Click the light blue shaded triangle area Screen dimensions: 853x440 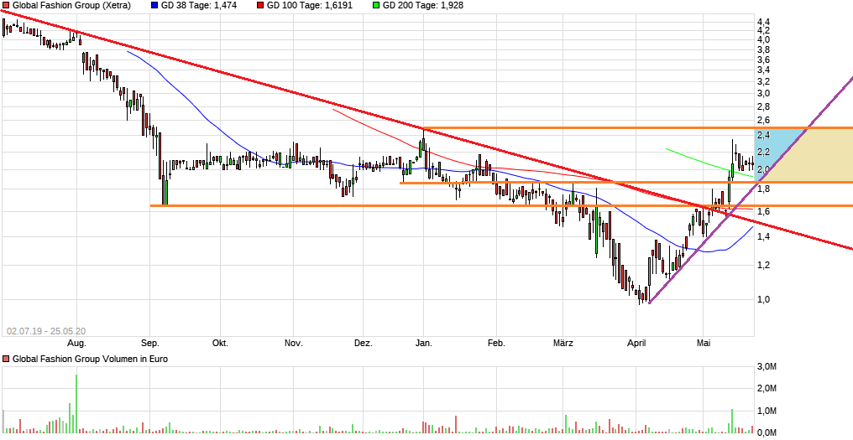pyautogui.click(x=781, y=144)
